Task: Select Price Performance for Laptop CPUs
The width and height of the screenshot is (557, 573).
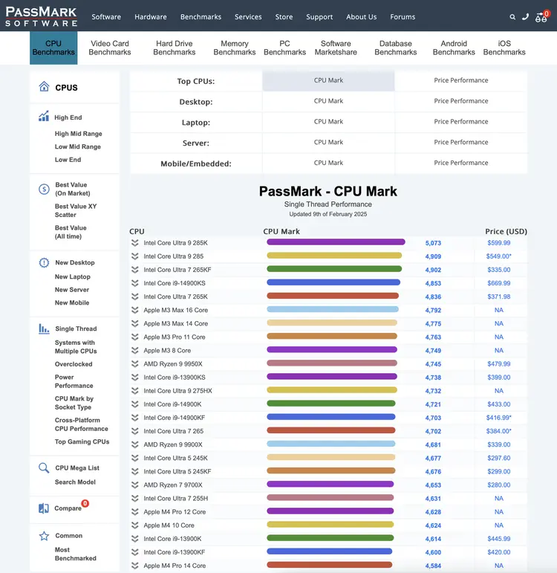Action: point(460,122)
